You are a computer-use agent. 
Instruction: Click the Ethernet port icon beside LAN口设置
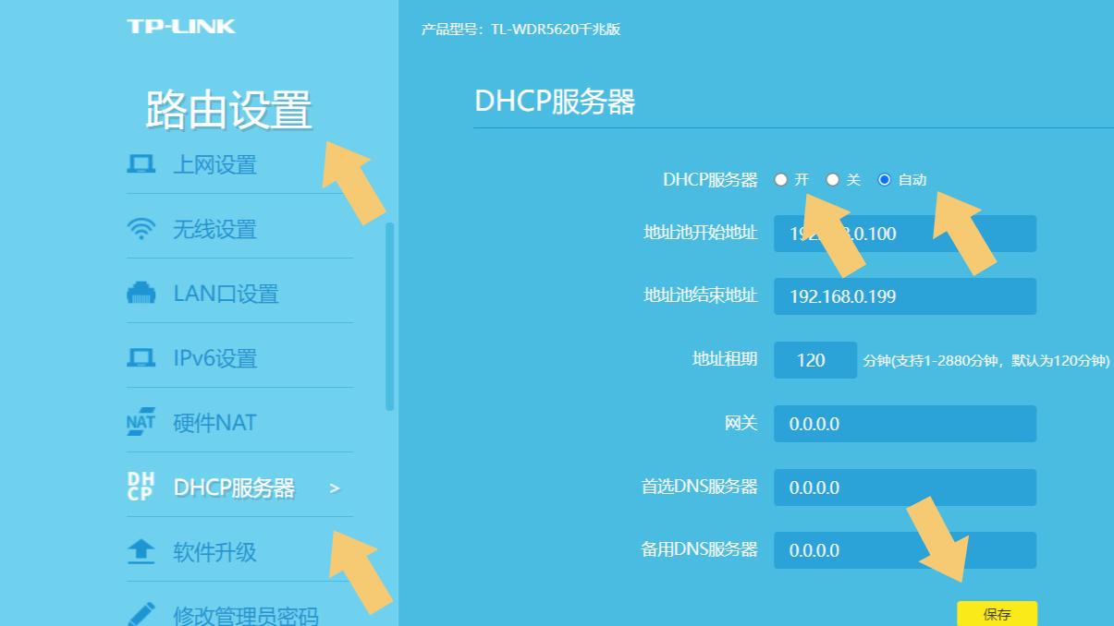point(141,294)
